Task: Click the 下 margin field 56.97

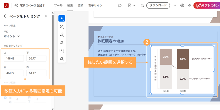Action: tap(36, 58)
